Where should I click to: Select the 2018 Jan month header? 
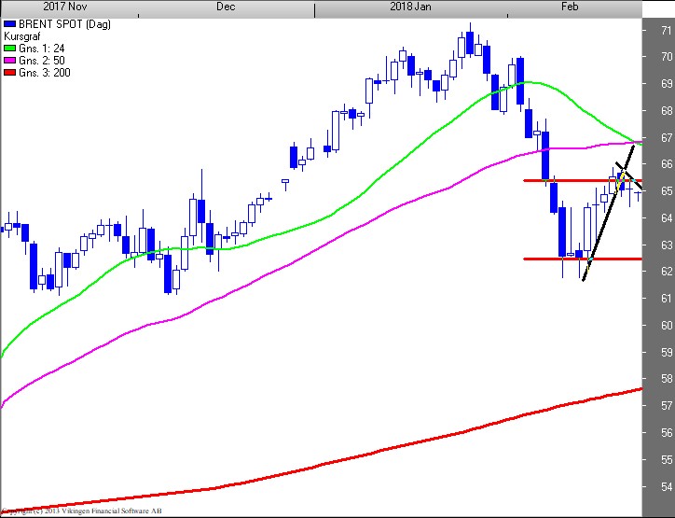[410, 7]
